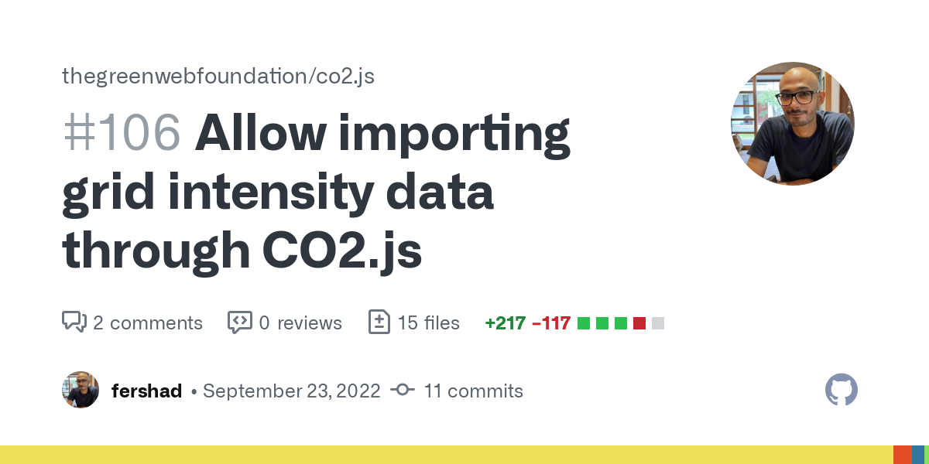Open fershad username link
Screen dimensions: 929x464
pos(146,391)
